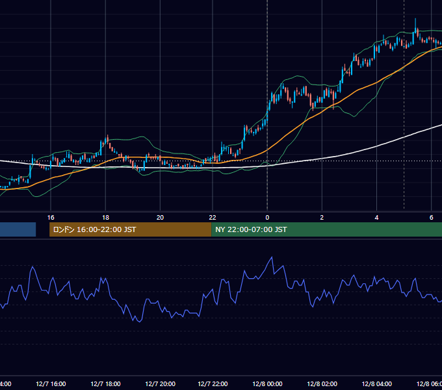Click the 12/7 22:00 date label
Image resolution: width=442 pixels, height=390 pixels.
pos(213,383)
